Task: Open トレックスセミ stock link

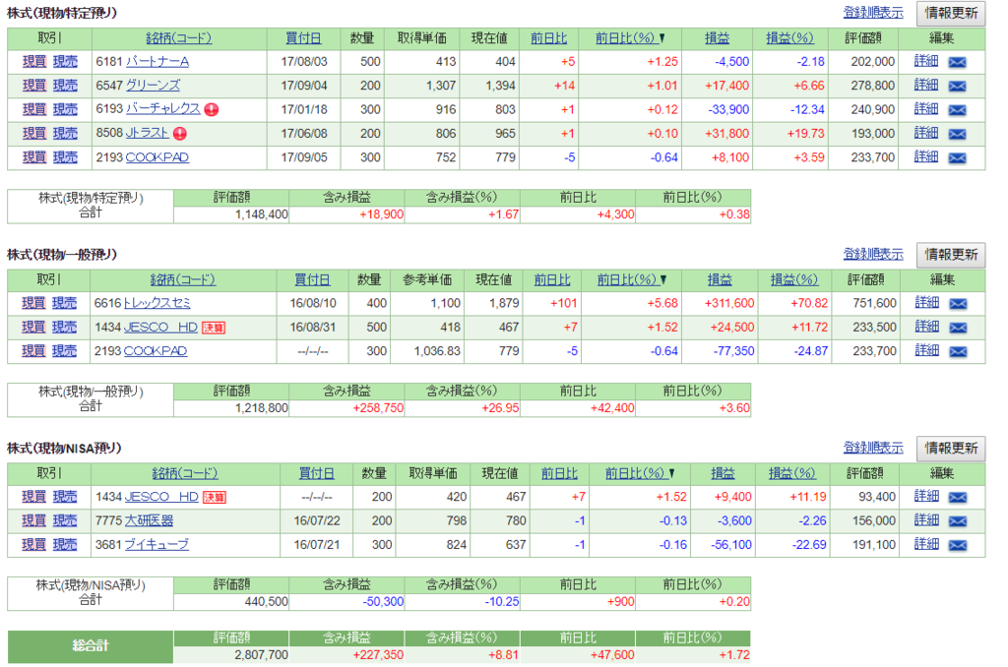Action: pos(157,303)
